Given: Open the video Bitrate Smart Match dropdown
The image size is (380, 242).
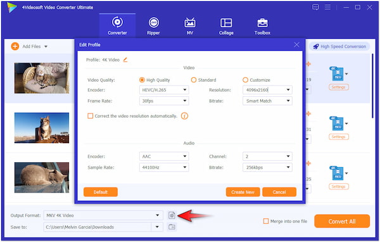Looking at the screenshot, I should (267, 101).
